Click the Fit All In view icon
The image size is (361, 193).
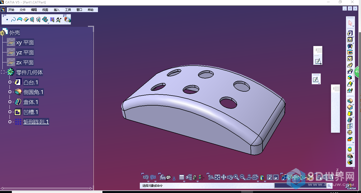point(217,177)
